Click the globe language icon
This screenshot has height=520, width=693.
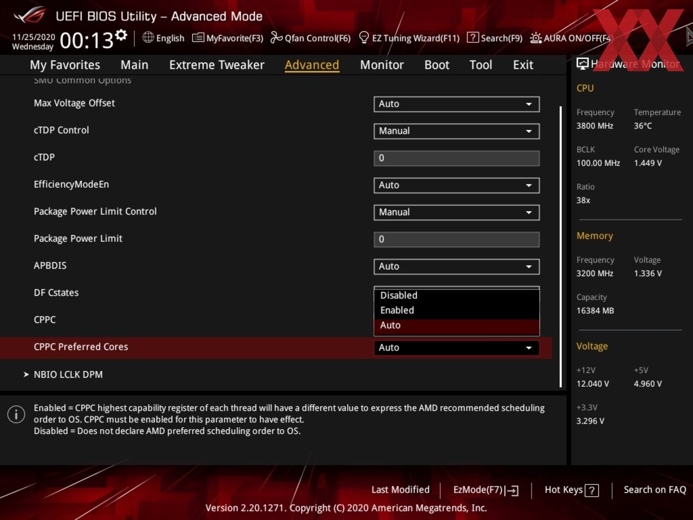click(148, 37)
